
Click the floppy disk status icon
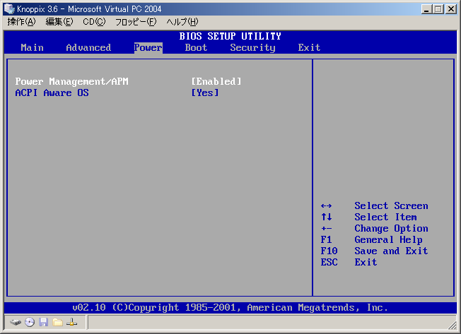[44, 322]
